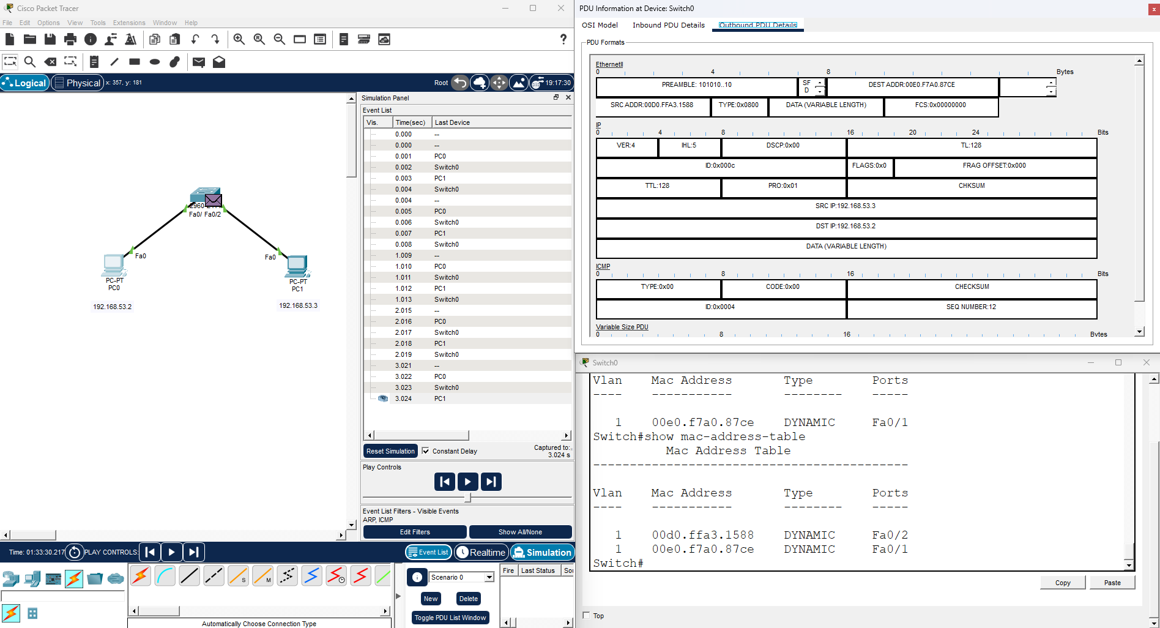Viewport: 1160px width, 628px height.
Task: Click the PC1 computer on the canvas
Action: point(297,266)
